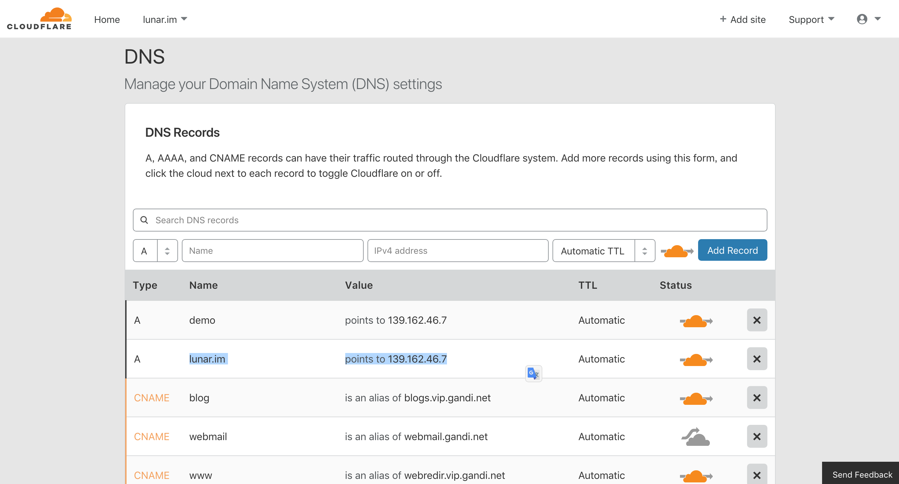Click the www record name
This screenshot has height=484, width=899.
pos(201,475)
